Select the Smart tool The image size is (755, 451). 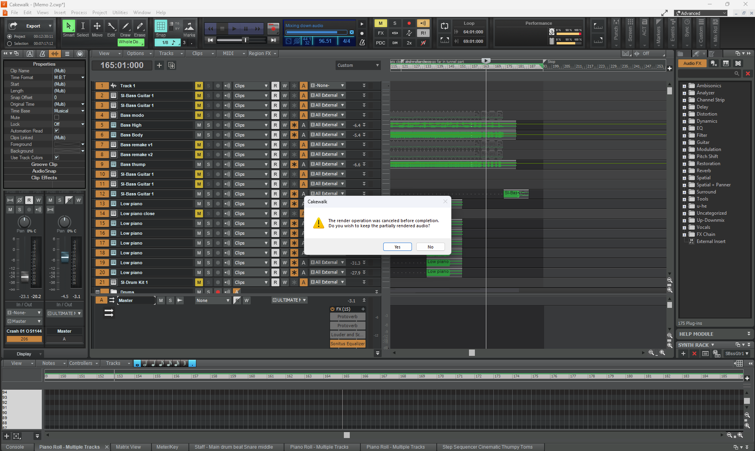68,27
